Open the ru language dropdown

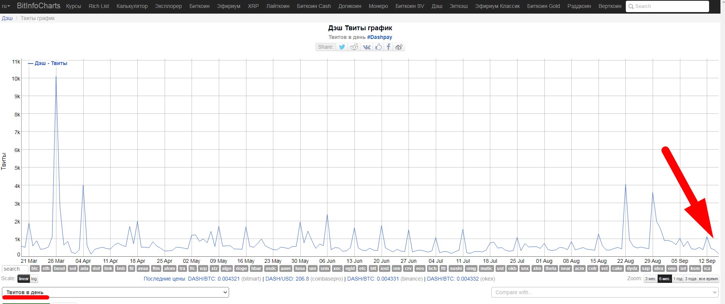[x=6, y=6]
